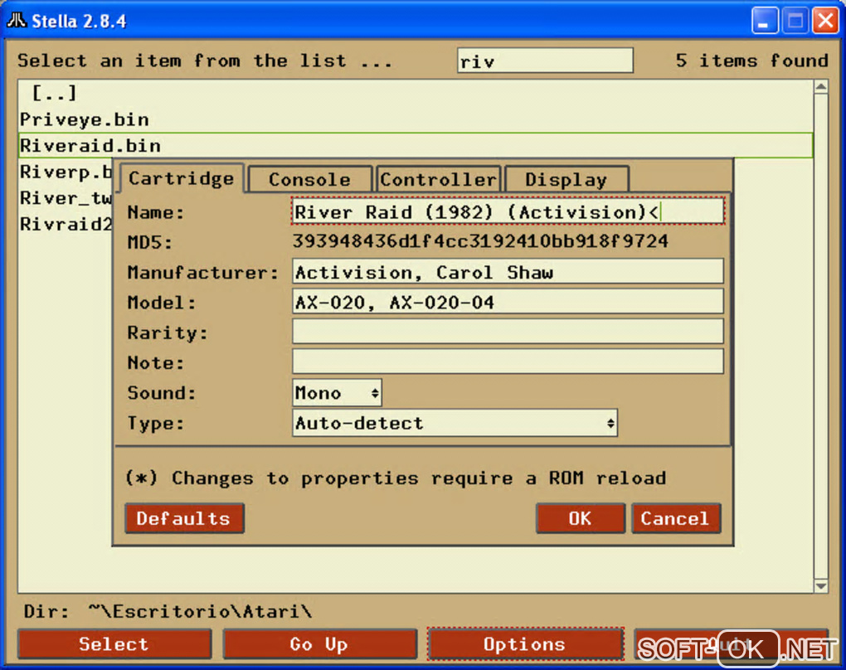Click the Cancel button

(x=675, y=518)
